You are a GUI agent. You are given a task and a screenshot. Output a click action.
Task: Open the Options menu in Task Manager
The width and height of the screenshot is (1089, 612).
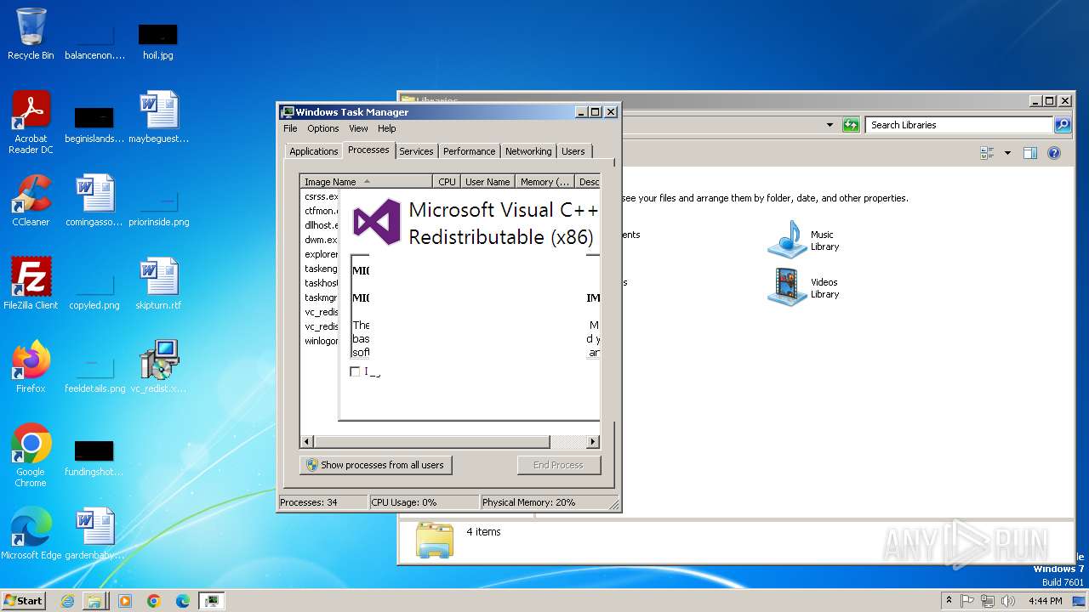pos(322,128)
